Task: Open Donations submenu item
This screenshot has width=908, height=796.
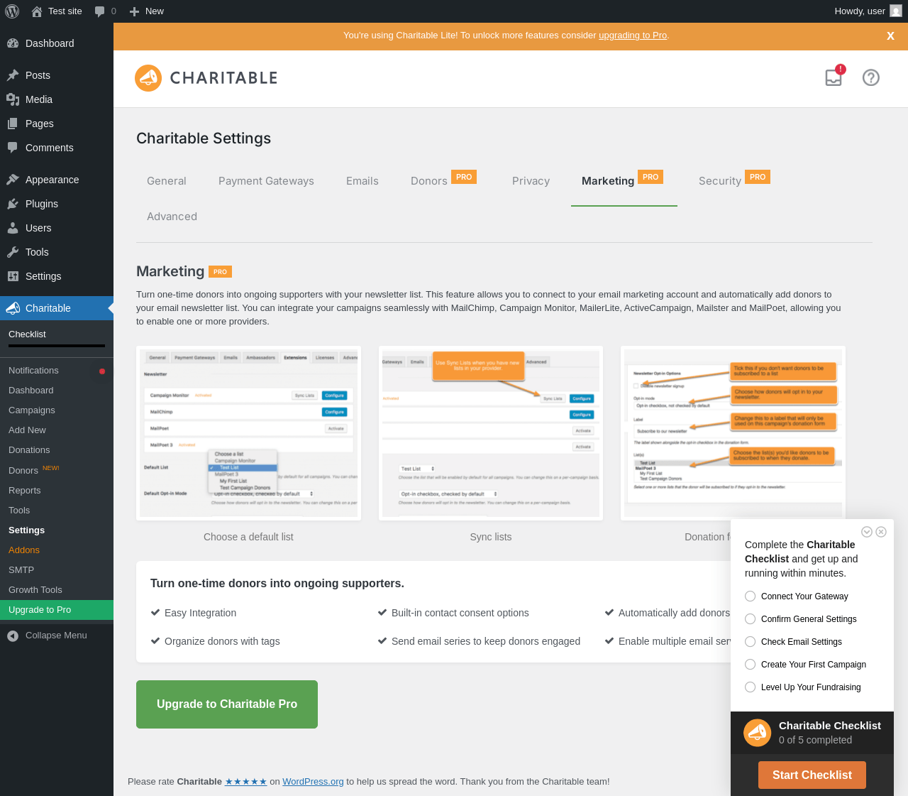Action: tap(57, 450)
